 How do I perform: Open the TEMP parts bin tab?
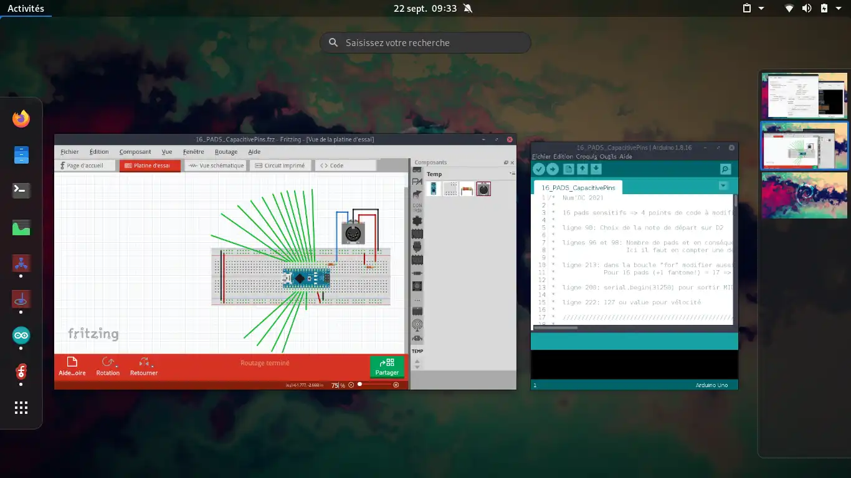coord(417,352)
